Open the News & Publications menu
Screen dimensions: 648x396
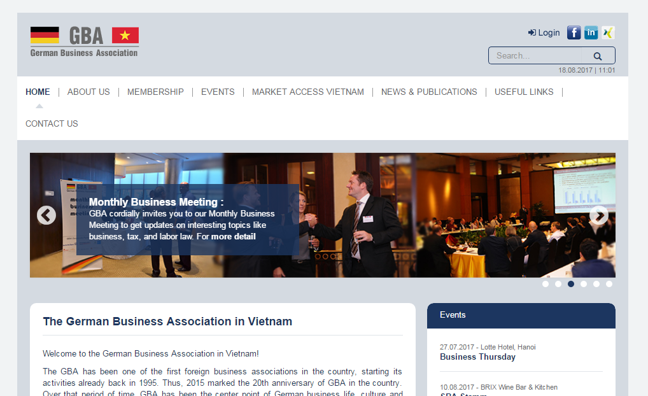429,92
